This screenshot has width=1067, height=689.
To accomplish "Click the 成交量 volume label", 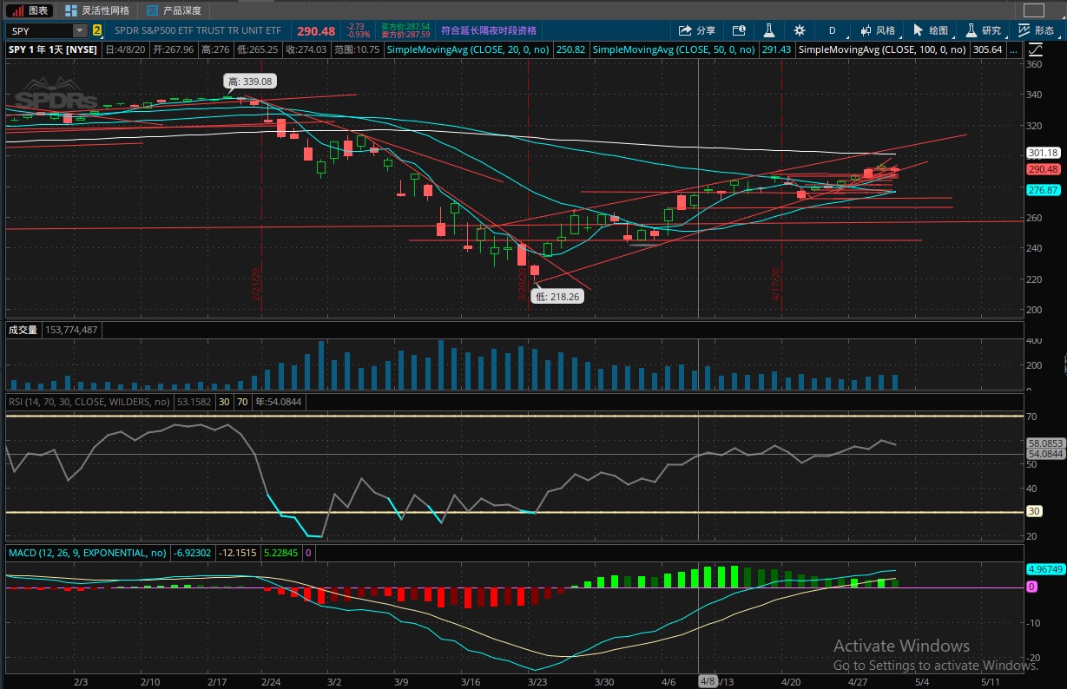I will click(x=23, y=330).
